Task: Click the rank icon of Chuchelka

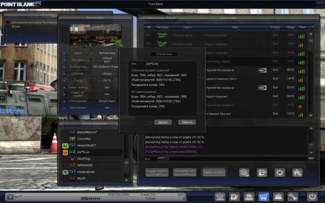Action: click(72, 139)
